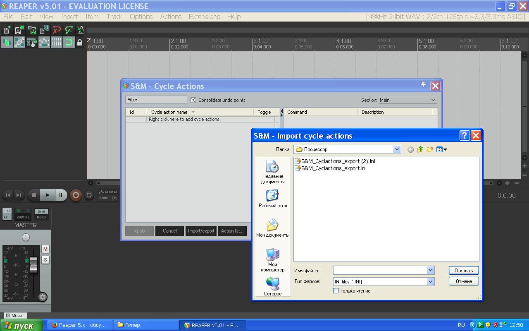Toggle the locking padlock icon
The width and height of the screenshot is (529, 331).
[x=80, y=42]
